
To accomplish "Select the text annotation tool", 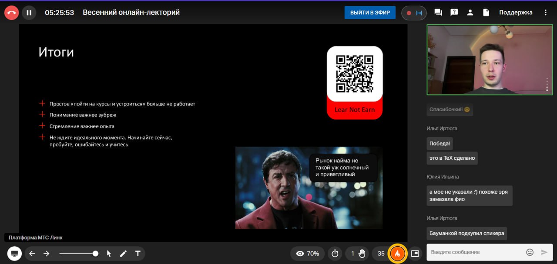I will [138, 254].
